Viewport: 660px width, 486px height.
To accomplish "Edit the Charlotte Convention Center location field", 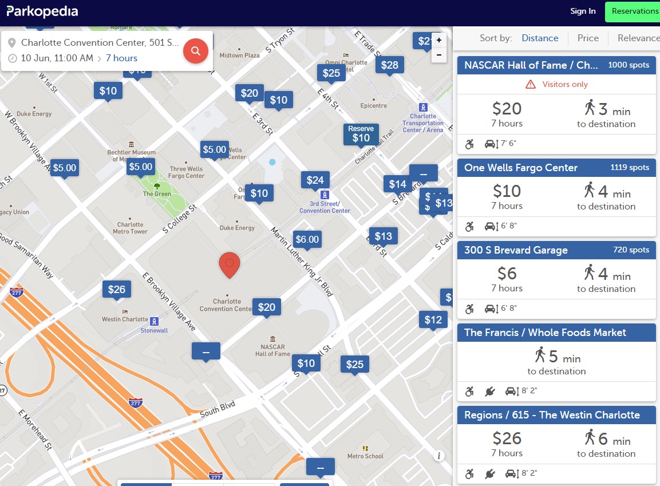I will pyautogui.click(x=100, y=42).
